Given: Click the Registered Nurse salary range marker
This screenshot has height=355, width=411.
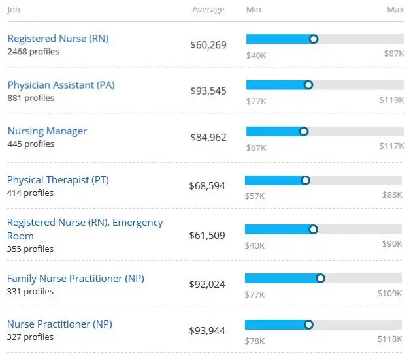Looking at the screenshot, I should pos(314,39).
